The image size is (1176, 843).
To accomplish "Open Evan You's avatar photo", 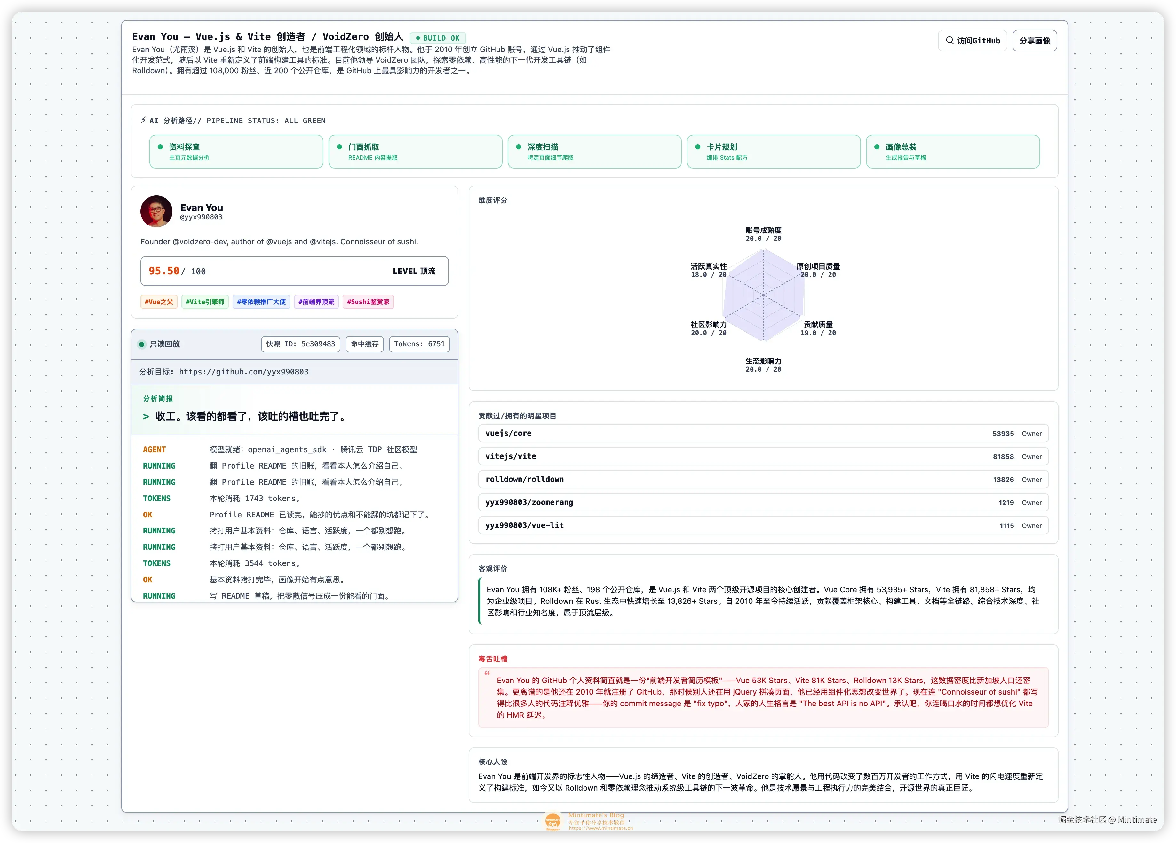I will pyautogui.click(x=156, y=211).
